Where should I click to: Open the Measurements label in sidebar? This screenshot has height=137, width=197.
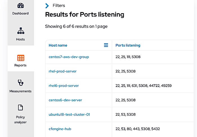[20, 91]
